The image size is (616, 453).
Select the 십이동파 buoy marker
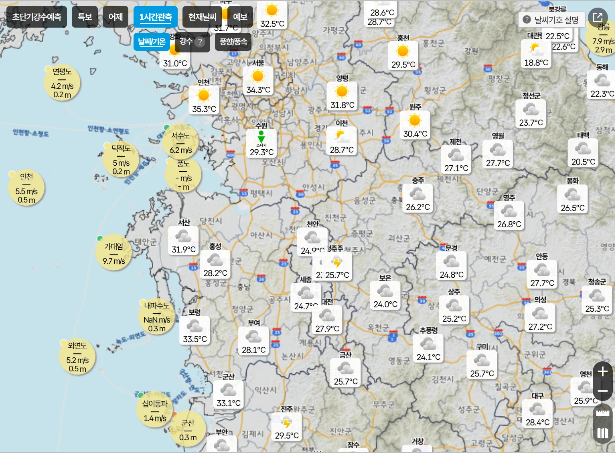[x=155, y=410]
